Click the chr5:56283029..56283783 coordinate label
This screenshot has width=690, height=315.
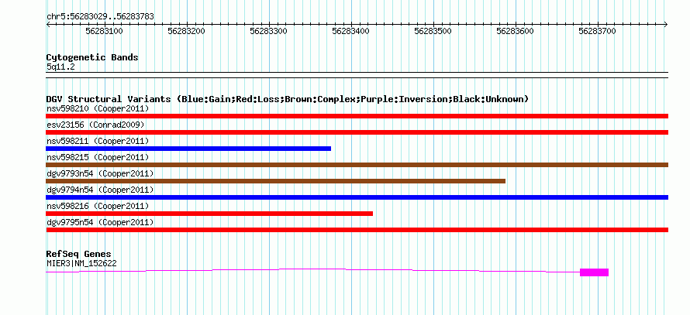pos(100,17)
